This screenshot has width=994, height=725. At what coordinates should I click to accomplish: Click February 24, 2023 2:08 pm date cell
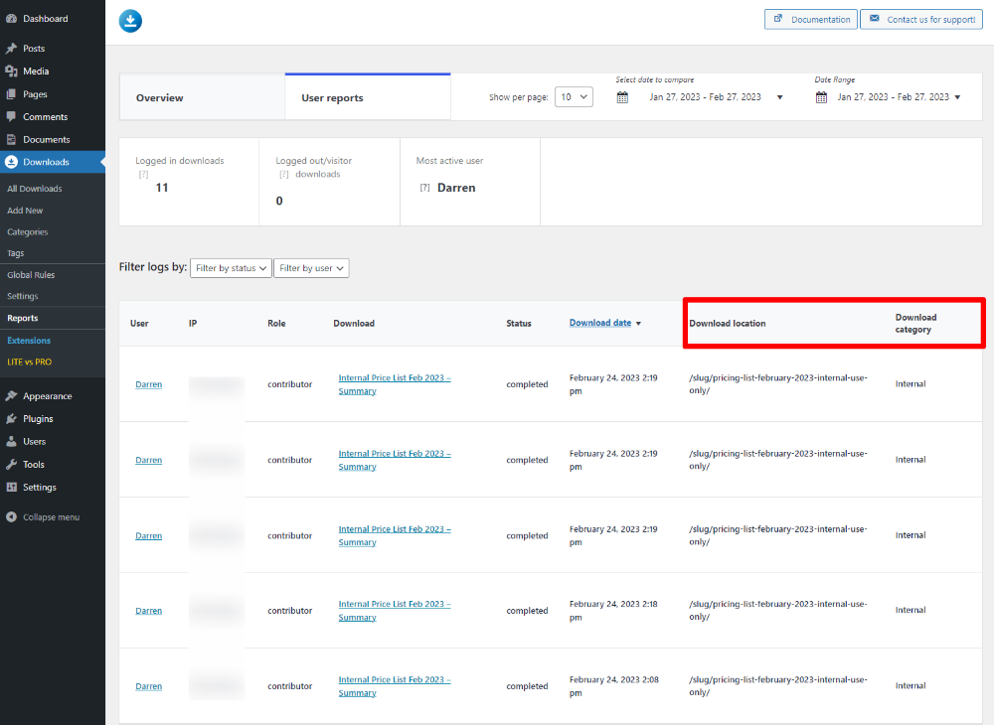613,686
